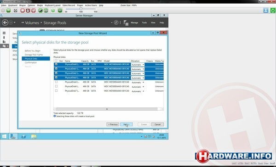Click the Cancel button in wizard
The height and width of the screenshot is (167, 276).
[x=157, y=124]
